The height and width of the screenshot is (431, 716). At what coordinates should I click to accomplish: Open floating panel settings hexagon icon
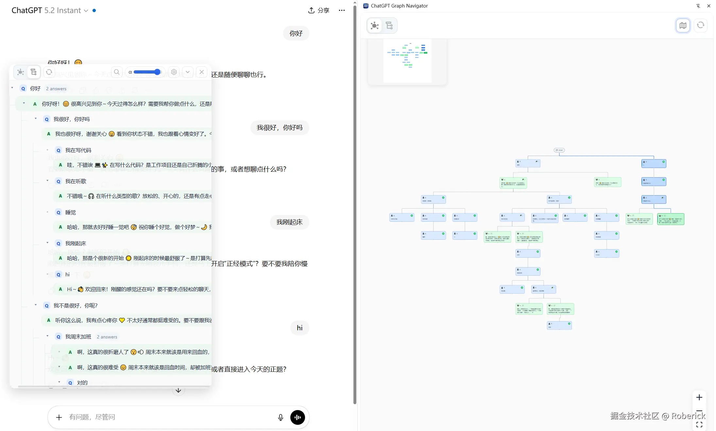pyautogui.click(x=174, y=72)
